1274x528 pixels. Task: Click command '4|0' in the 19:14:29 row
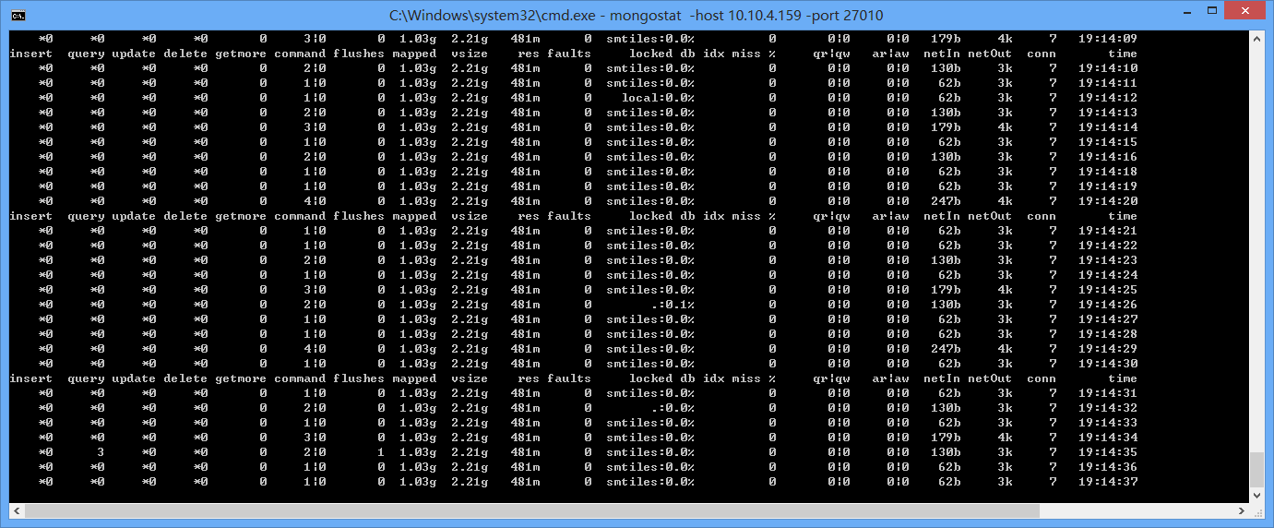tap(315, 349)
